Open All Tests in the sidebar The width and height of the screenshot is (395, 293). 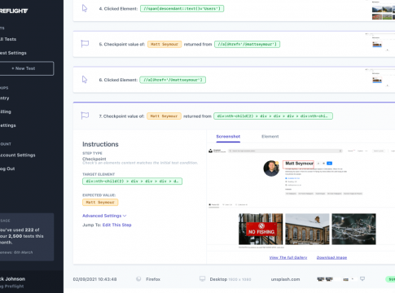(x=8, y=39)
